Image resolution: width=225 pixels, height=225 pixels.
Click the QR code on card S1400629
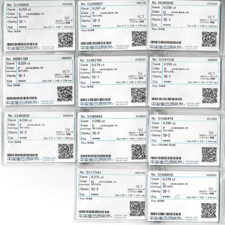(66, 151)
